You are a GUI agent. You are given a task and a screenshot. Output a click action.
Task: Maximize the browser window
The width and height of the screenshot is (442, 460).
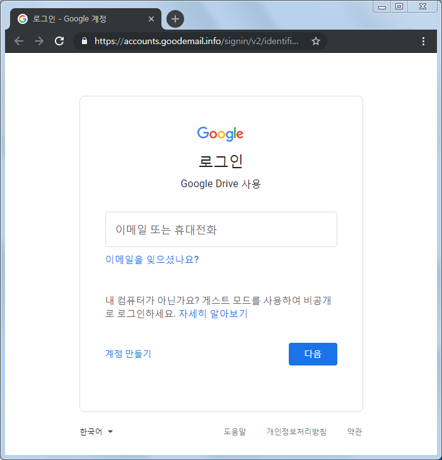click(399, 6)
